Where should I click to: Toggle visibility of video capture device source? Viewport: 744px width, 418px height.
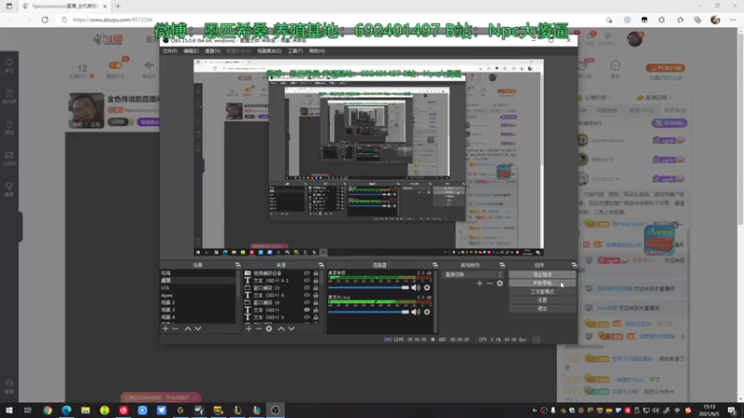coord(307,273)
